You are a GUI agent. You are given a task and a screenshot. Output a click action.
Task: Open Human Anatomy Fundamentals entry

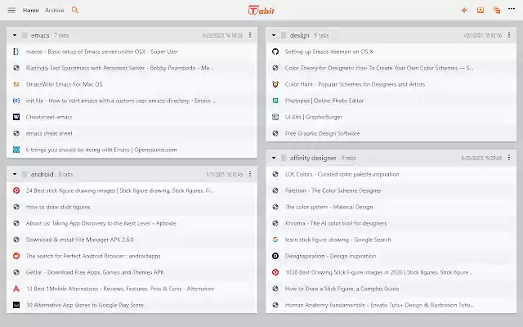[x=379, y=305]
